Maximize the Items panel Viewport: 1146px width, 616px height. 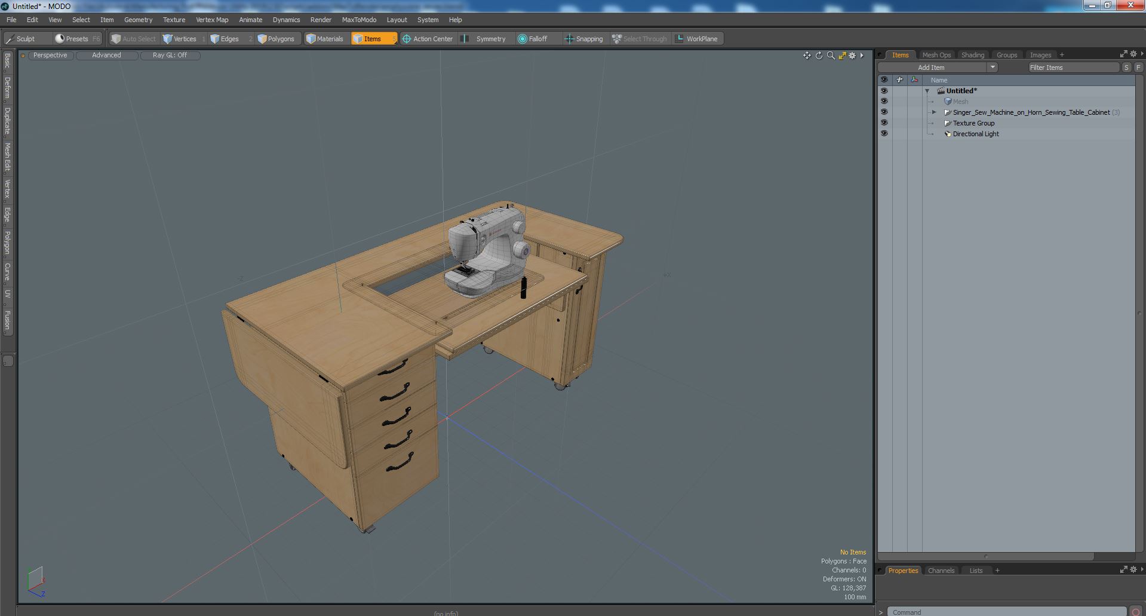(1123, 54)
